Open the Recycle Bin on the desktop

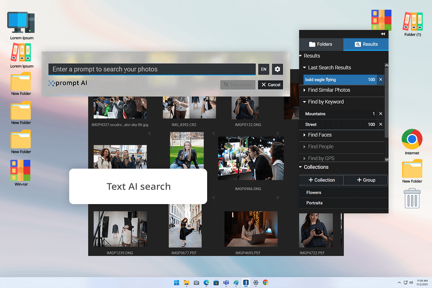pos(412,198)
